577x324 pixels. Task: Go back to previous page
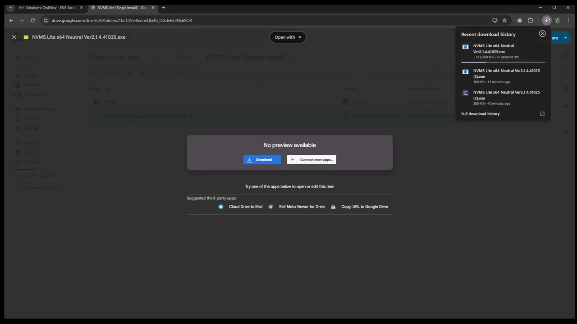tap(11, 20)
